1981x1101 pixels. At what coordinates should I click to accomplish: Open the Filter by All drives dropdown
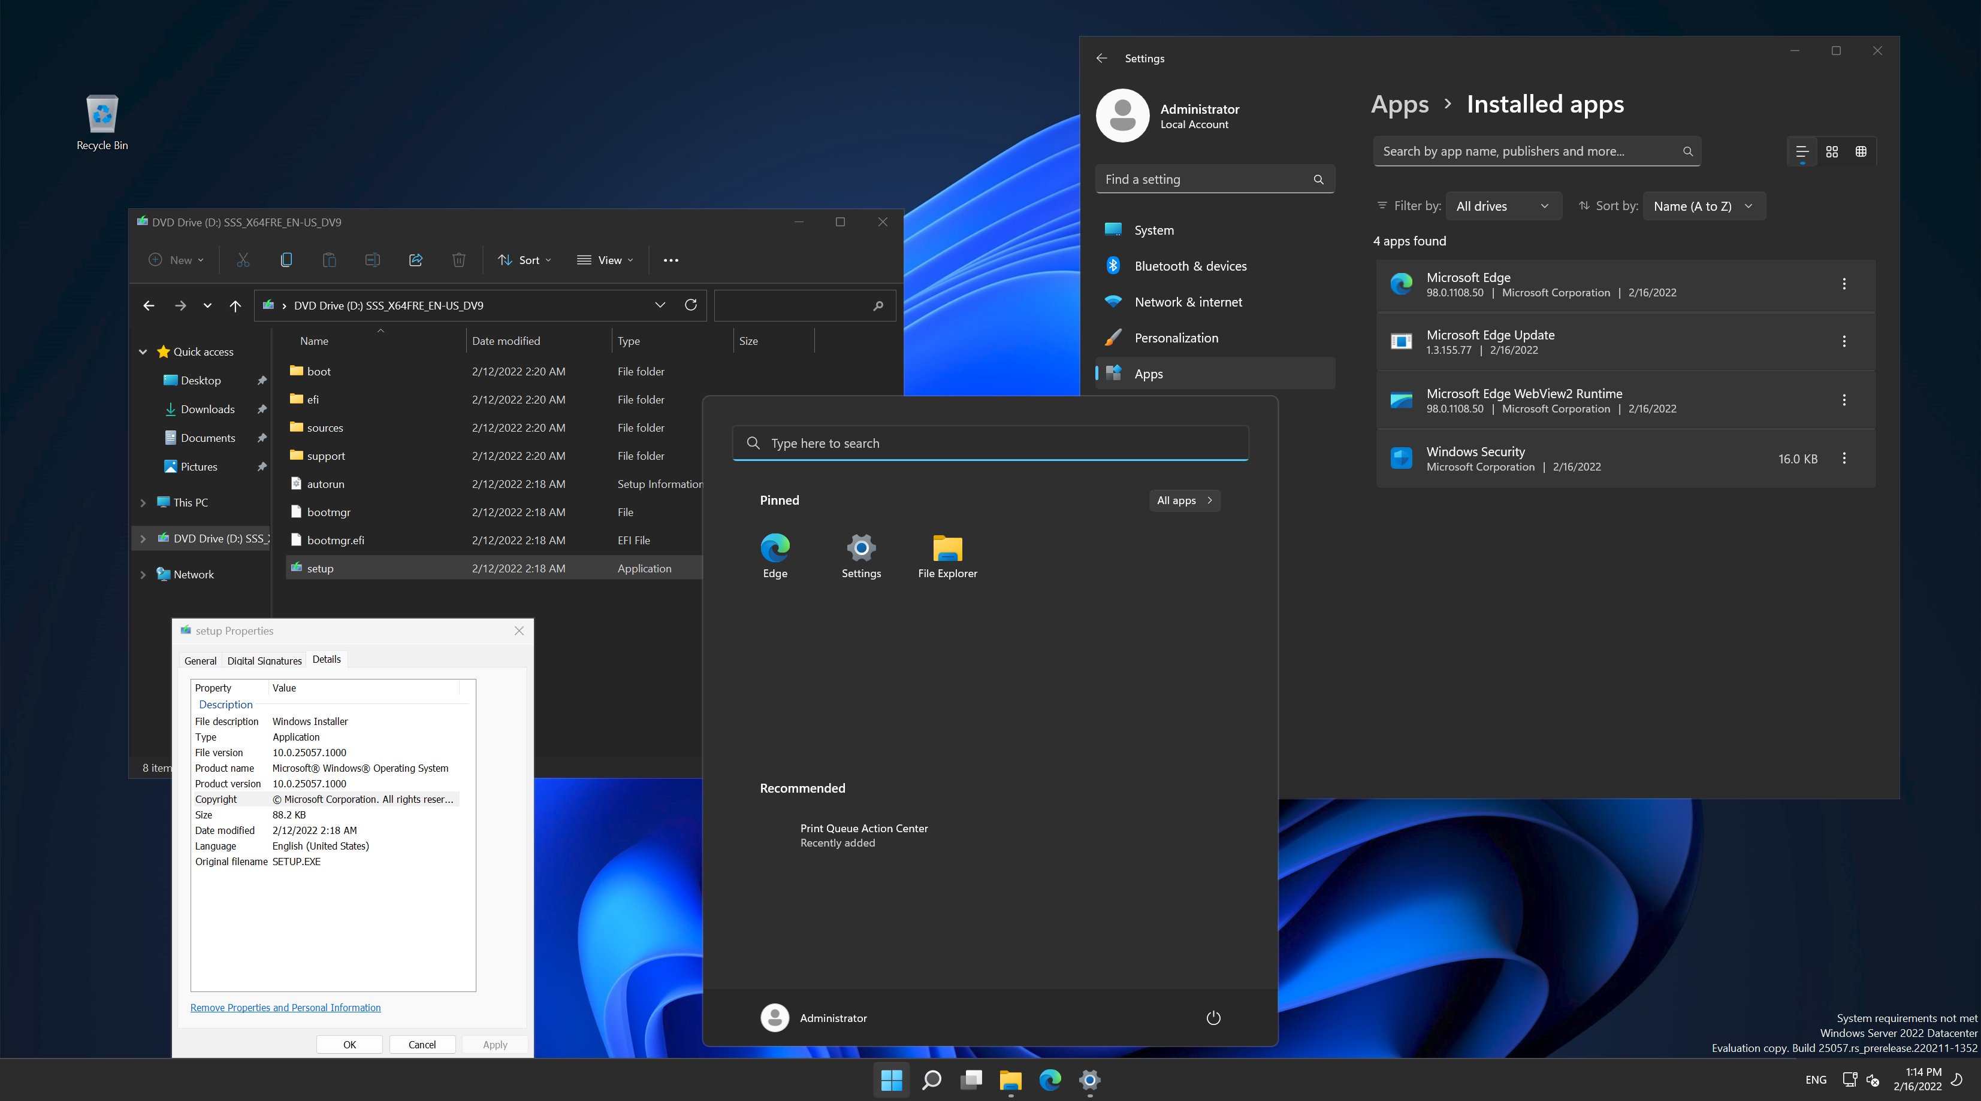tap(1503, 205)
